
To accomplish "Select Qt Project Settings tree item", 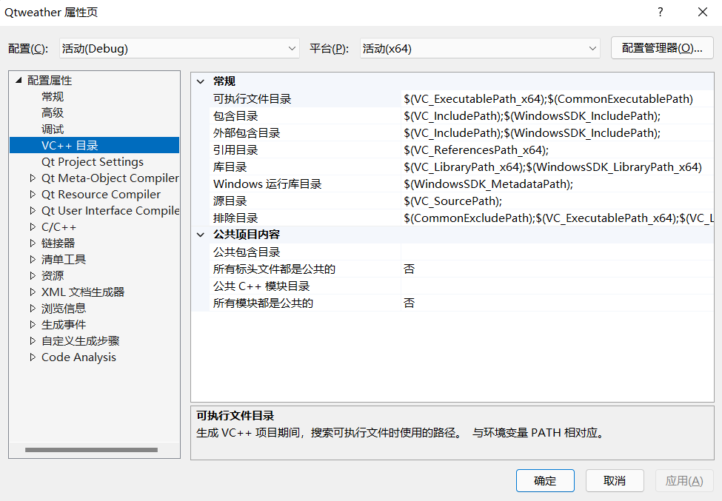I will pyautogui.click(x=93, y=162).
